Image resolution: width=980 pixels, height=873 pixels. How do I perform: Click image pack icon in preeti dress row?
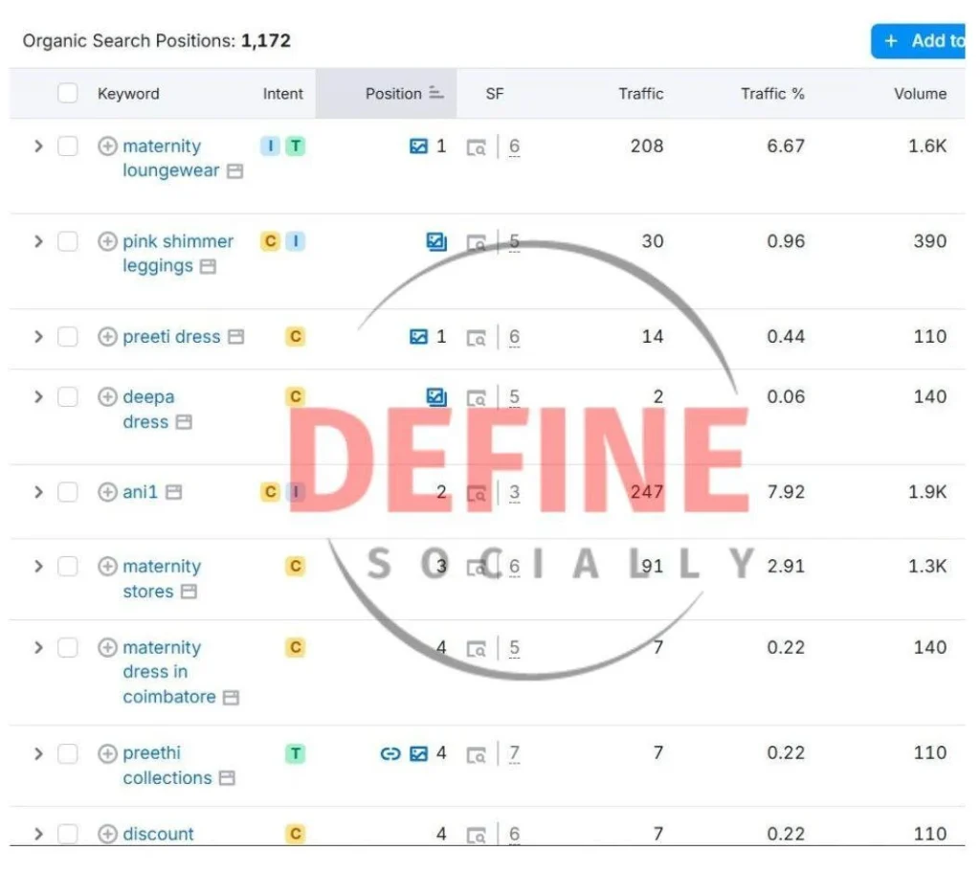(x=418, y=337)
